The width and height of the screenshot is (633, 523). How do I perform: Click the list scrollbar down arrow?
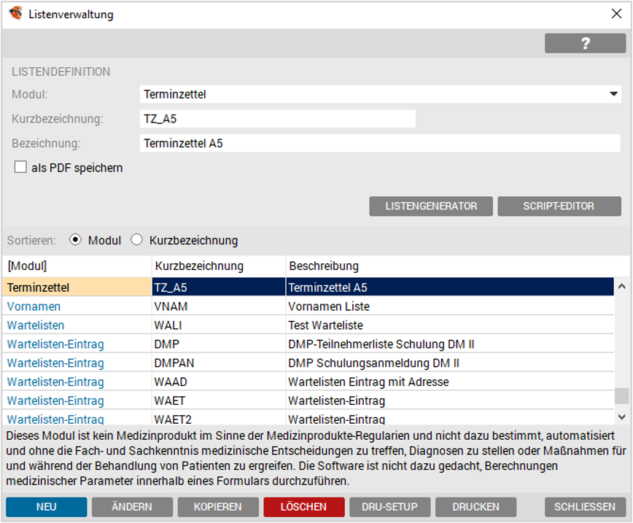coord(621,417)
